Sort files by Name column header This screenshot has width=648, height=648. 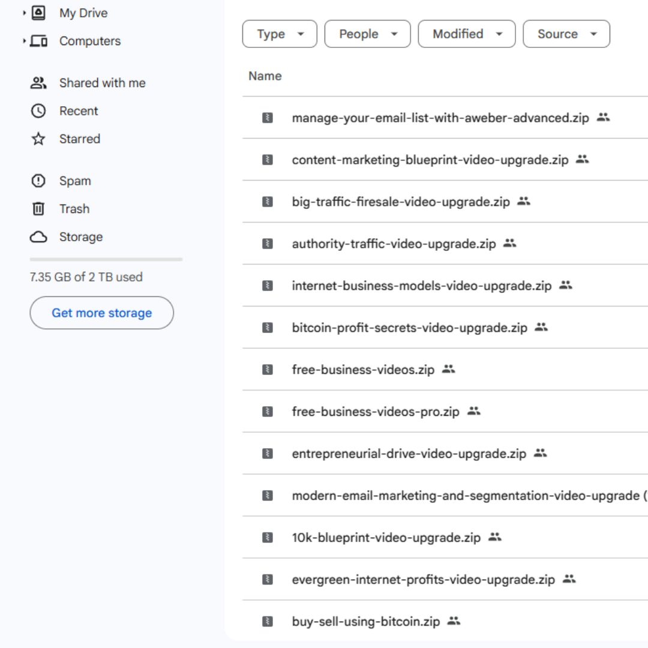265,76
